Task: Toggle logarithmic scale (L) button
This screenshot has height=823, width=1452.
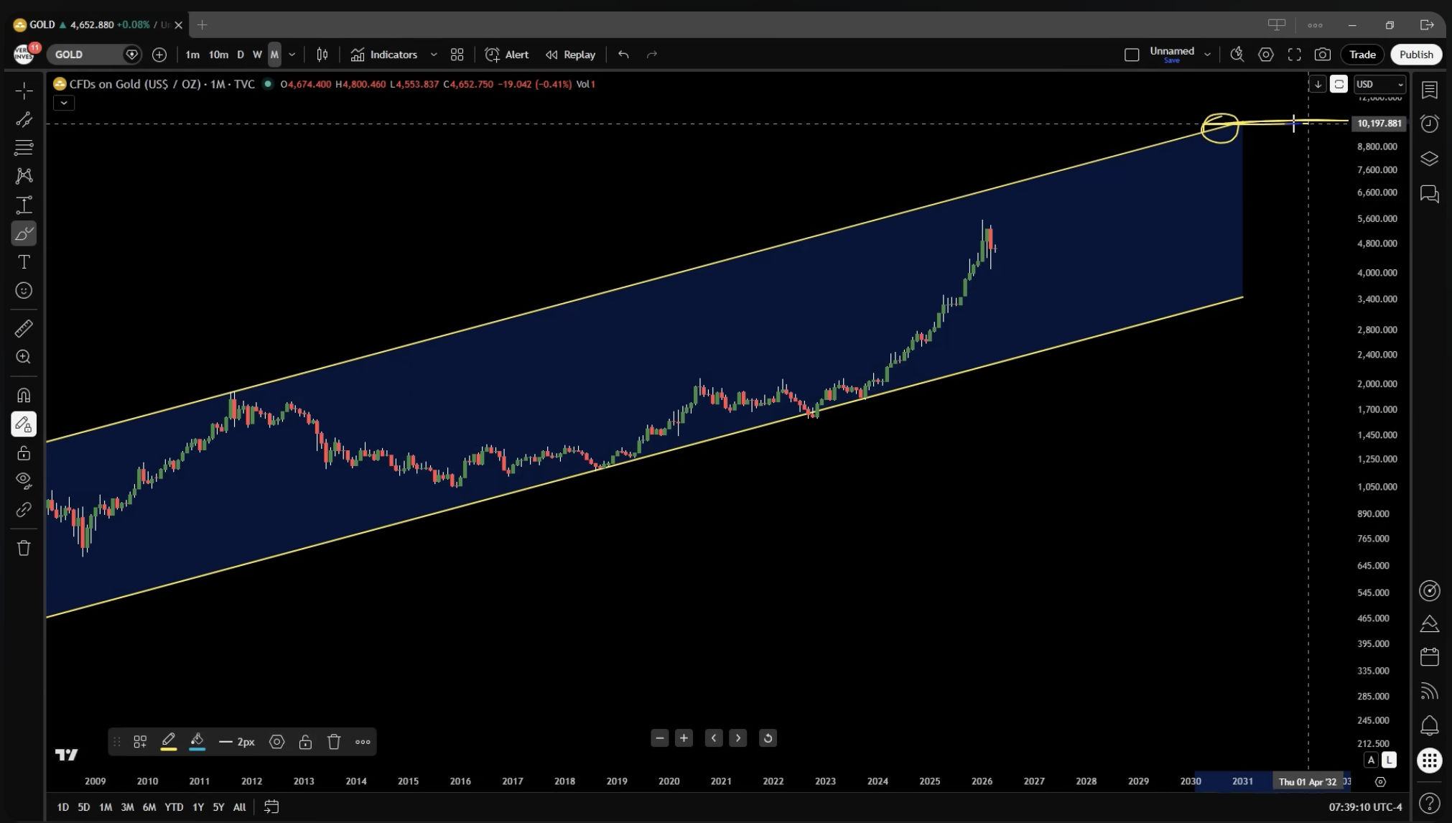Action: tap(1389, 760)
